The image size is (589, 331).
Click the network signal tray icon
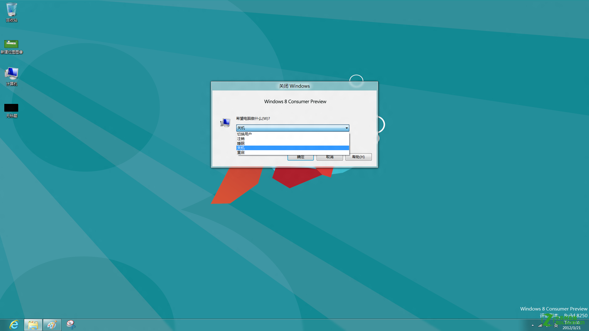pos(540,325)
